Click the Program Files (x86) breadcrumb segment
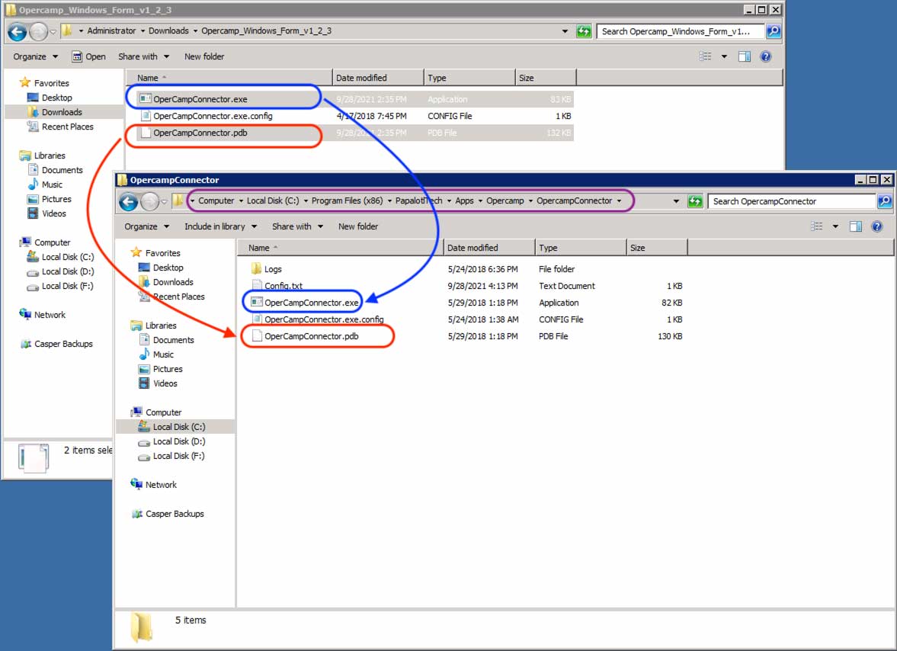 pyautogui.click(x=347, y=201)
